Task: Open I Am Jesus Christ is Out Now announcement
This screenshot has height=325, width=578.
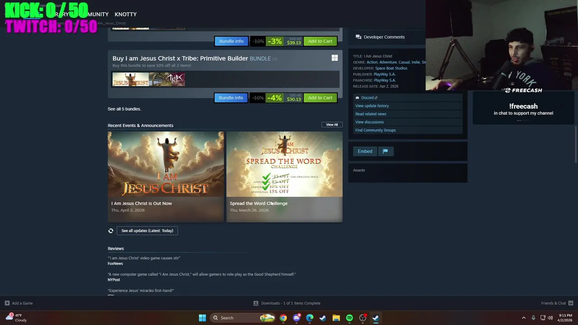Action: 166,176
